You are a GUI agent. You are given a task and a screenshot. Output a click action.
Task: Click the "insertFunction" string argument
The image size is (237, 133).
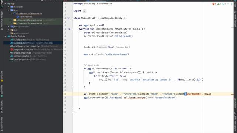tap(166, 98)
